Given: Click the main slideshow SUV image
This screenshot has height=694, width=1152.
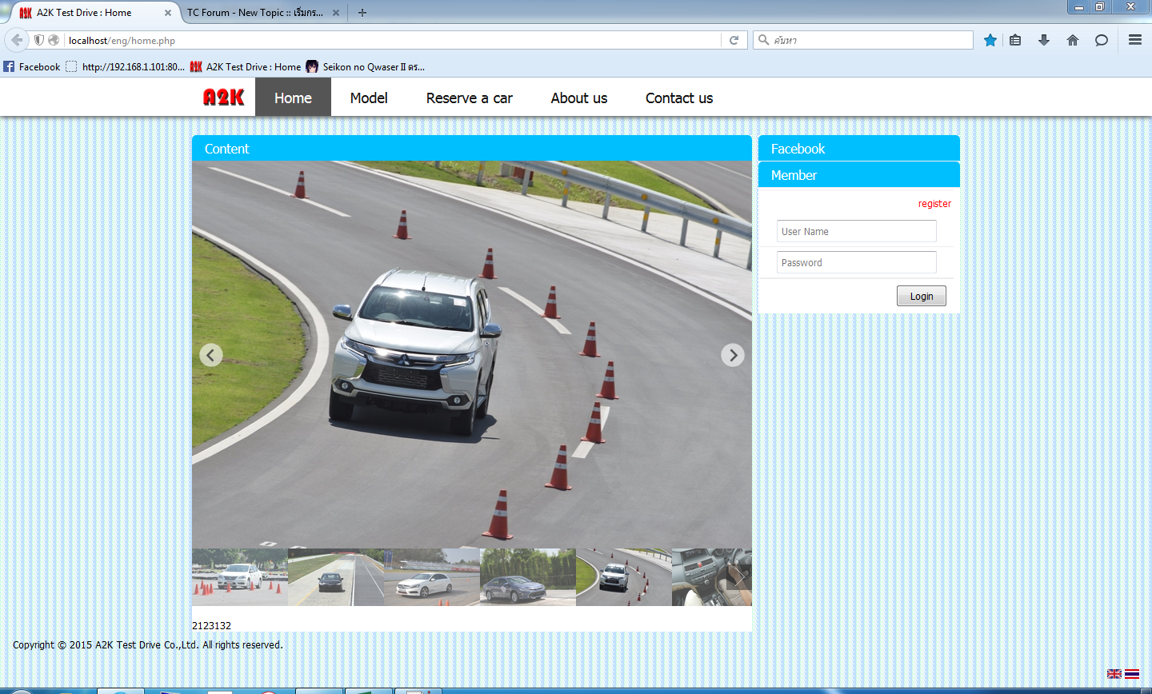Looking at the screenshot, I should 472,355.
